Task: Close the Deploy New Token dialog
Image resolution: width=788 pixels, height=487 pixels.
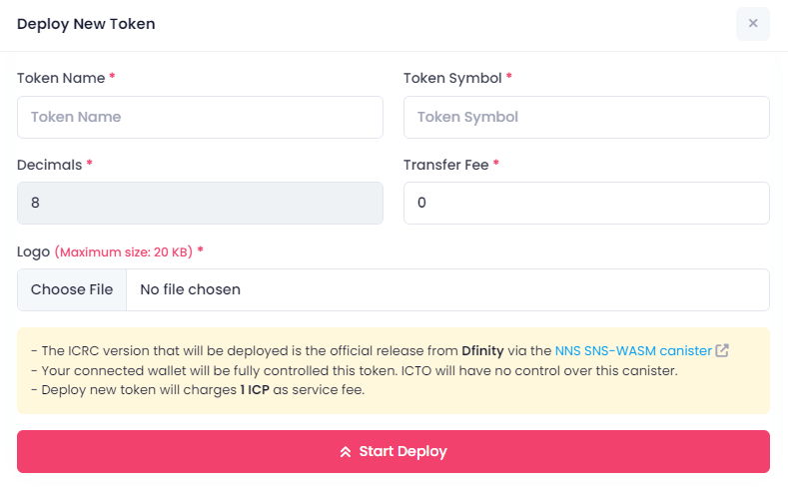Action: (x=752, y=23)
